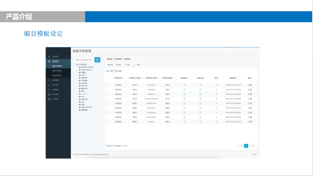Click the edit icon in the ScienceFictionFilm row
Viewport: 313px width, 176px height.
(249, 99)
